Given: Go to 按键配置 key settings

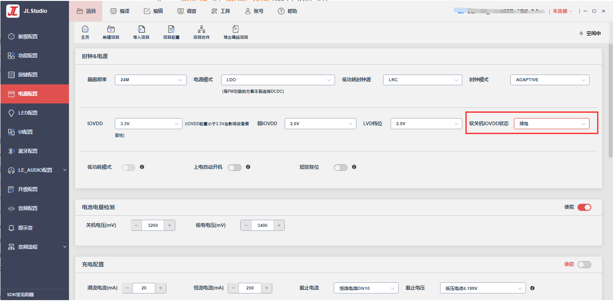Looking at the screenshot, I should coord(35,75).
